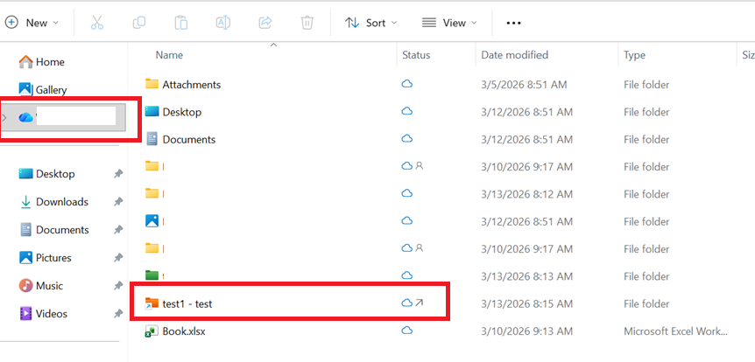Open the See more ellipsis menu
Image resolution: width=755 pixels, height=362 pixels.
pyautogui.click(x=513, y=23)
